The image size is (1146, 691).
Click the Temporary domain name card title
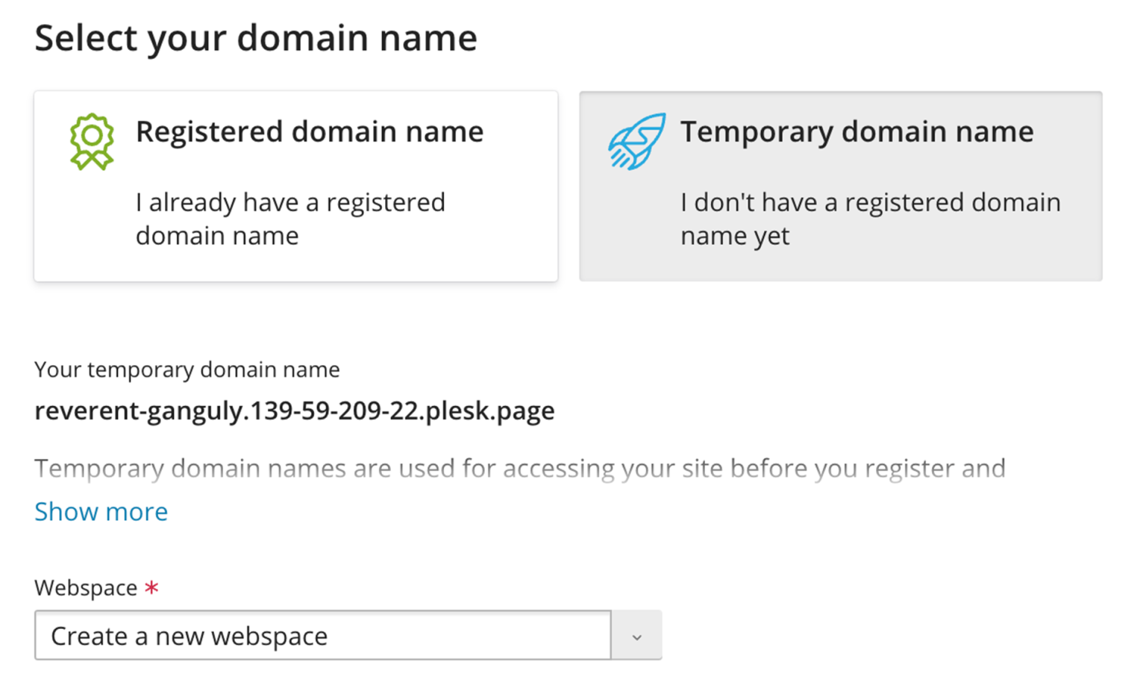click(857, 131)
